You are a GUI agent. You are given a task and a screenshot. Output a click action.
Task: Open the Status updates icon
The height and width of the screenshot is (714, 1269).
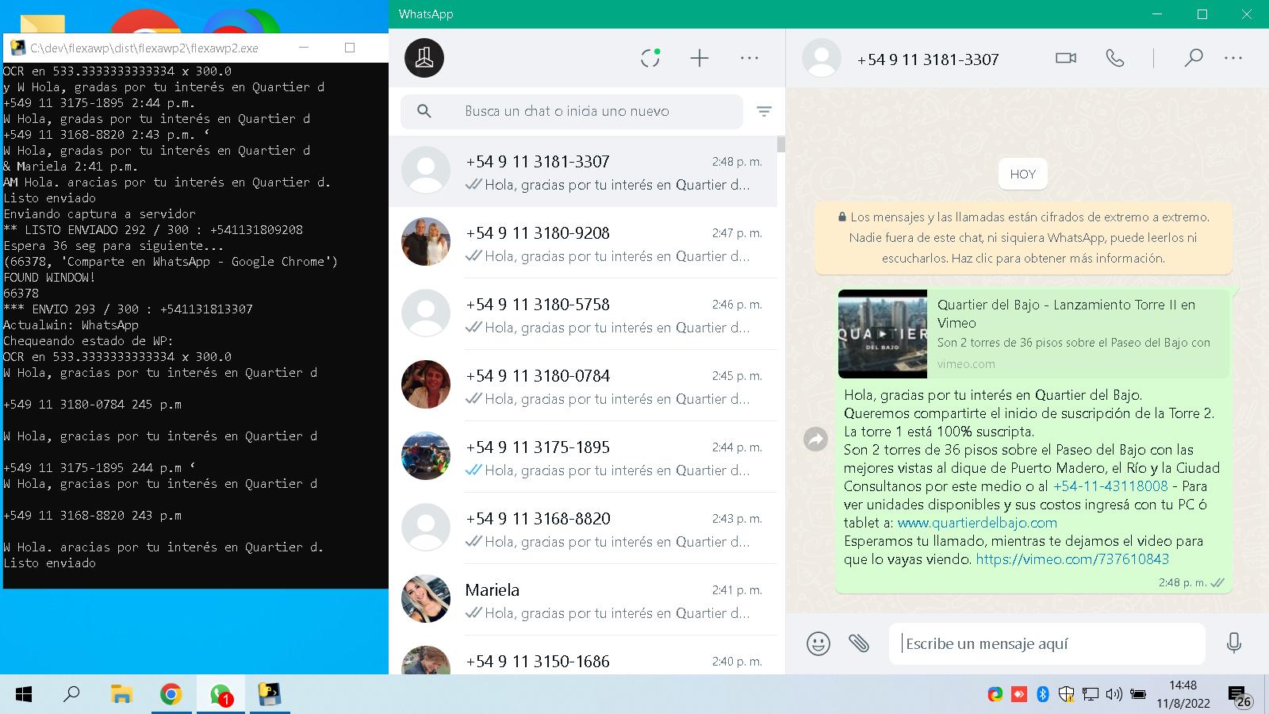pos(650,58)
